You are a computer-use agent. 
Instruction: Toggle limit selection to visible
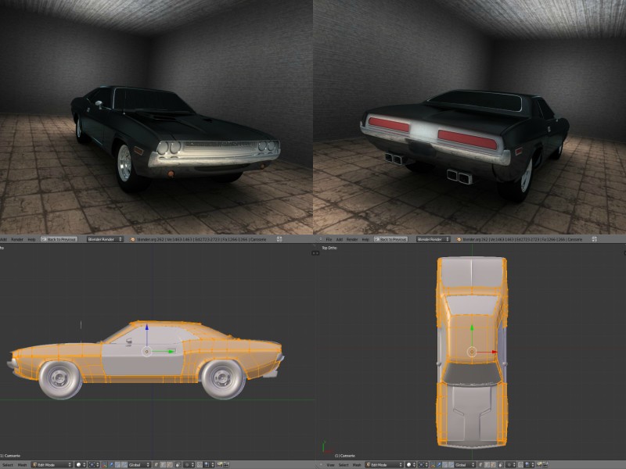(178, 464)
